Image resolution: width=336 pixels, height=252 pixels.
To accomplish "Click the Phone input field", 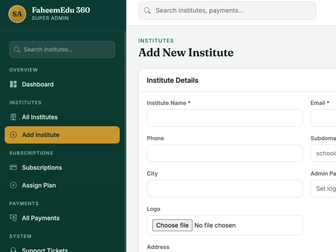I will point(225,153).
